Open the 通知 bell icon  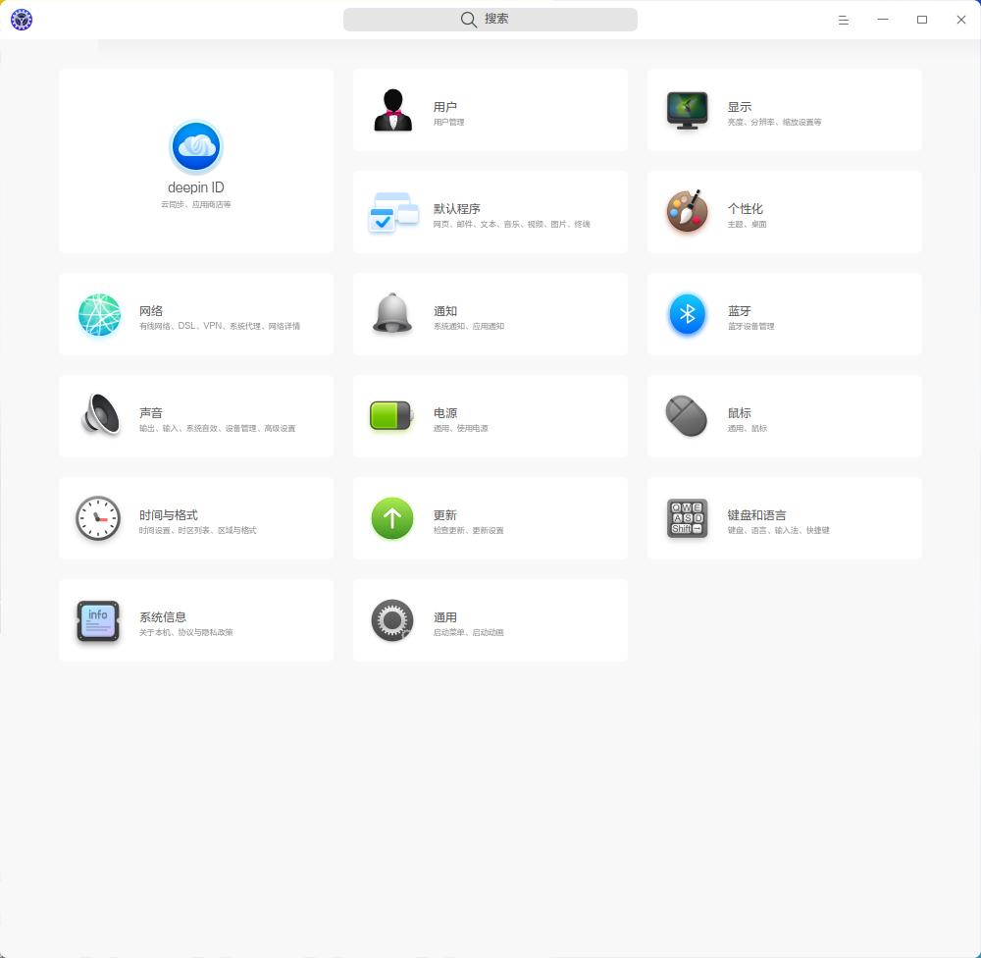tap(392, 313)
